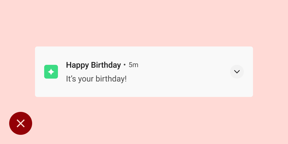Screen dimensions: 288x144
Task: Click the "Happy Birthday" notification title
Action: (93, 65)
